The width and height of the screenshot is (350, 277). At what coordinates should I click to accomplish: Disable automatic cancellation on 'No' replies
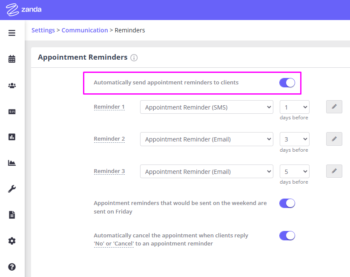tap(287, 235)
